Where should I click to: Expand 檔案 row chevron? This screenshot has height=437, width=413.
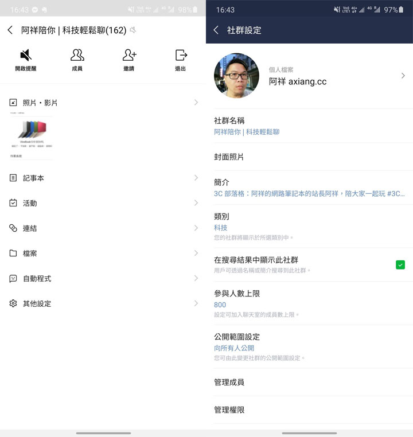196,253
